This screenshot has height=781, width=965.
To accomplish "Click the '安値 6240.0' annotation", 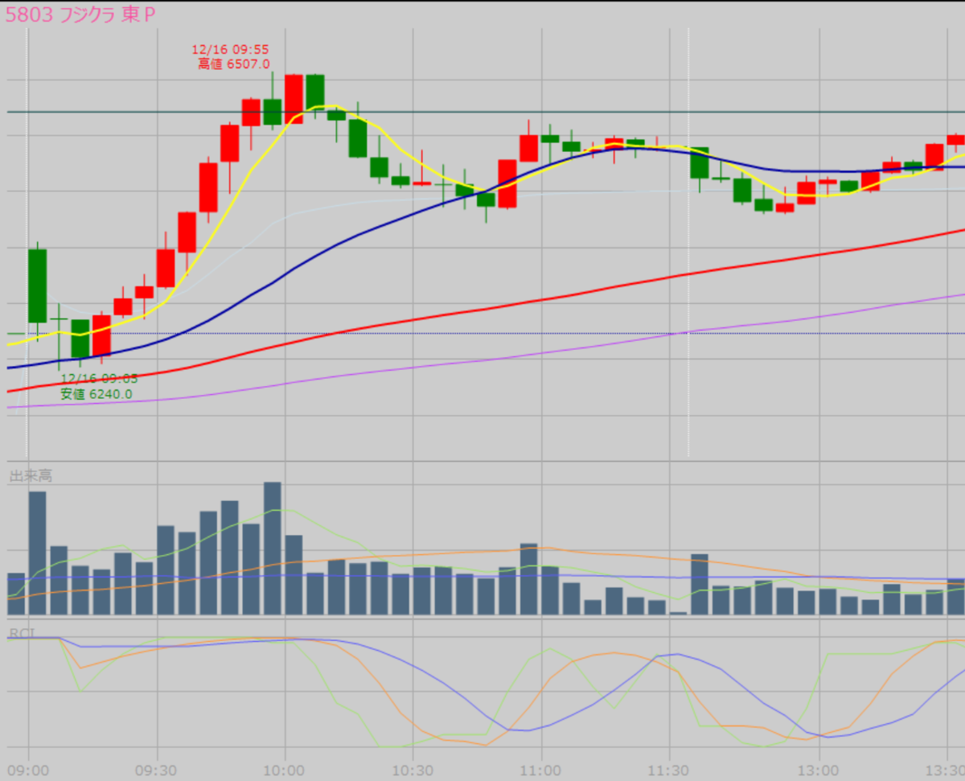I will (96, 394).
